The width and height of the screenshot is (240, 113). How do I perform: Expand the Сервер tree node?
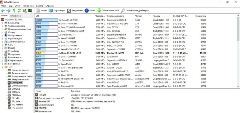pos(2,32)
